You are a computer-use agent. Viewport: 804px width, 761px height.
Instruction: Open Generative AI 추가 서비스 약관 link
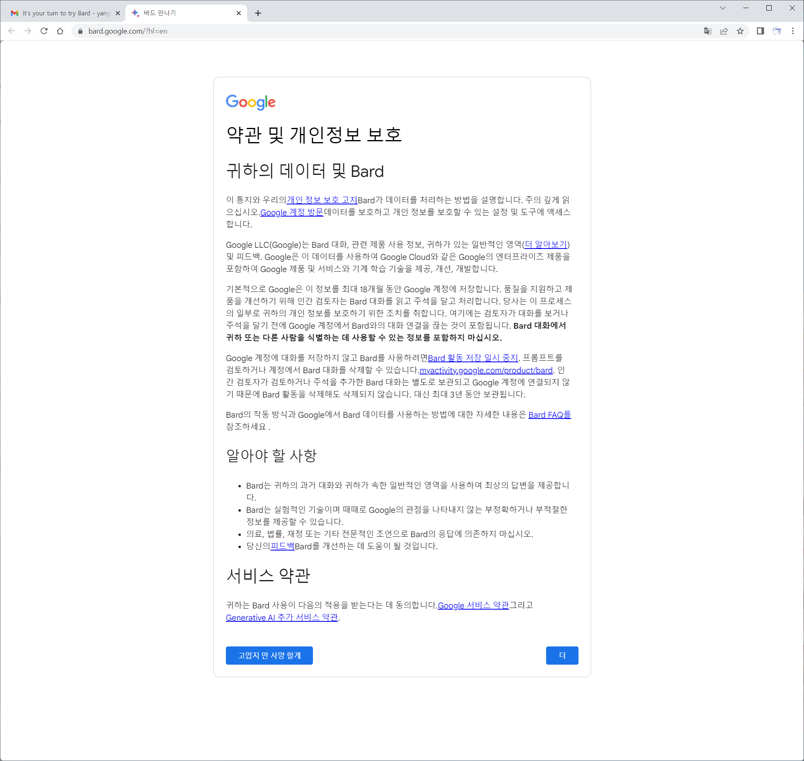tap(281, 617)
